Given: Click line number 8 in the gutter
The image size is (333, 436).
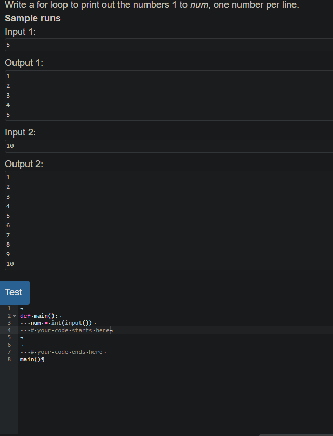Looking at the screenshot, I should (x=9, y=359).
